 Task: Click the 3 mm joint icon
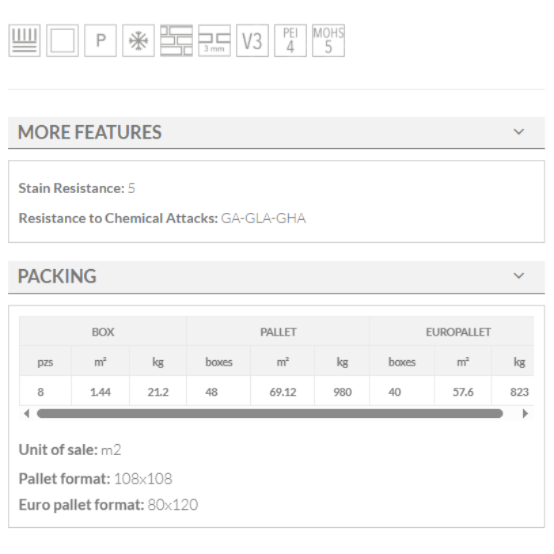(x=214, y=40)
